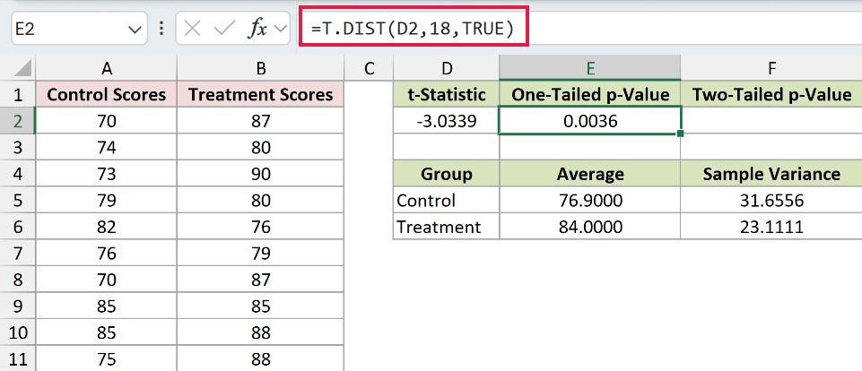
Task: Click treatment score 76 in row 6
Action: [x=261, y=227]
